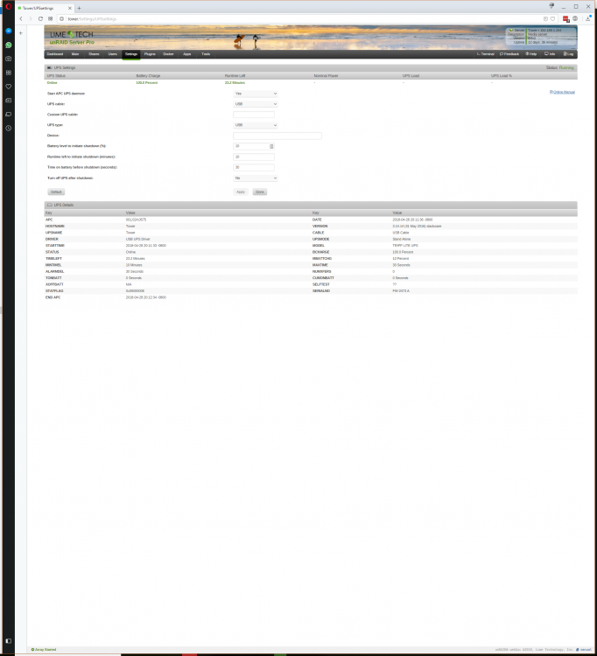597x656 pixels.
Task: Switch to the Docker tab
Action: coord(168,54)
